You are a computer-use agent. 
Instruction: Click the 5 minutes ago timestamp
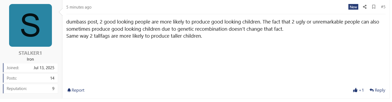[x=79, y=7]
